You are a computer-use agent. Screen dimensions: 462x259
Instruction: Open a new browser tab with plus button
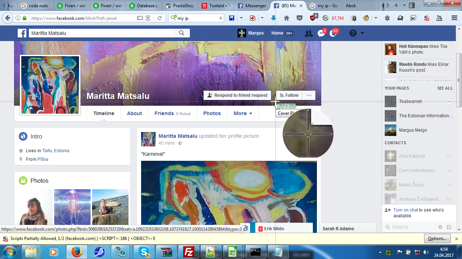(x=396, y=5)
